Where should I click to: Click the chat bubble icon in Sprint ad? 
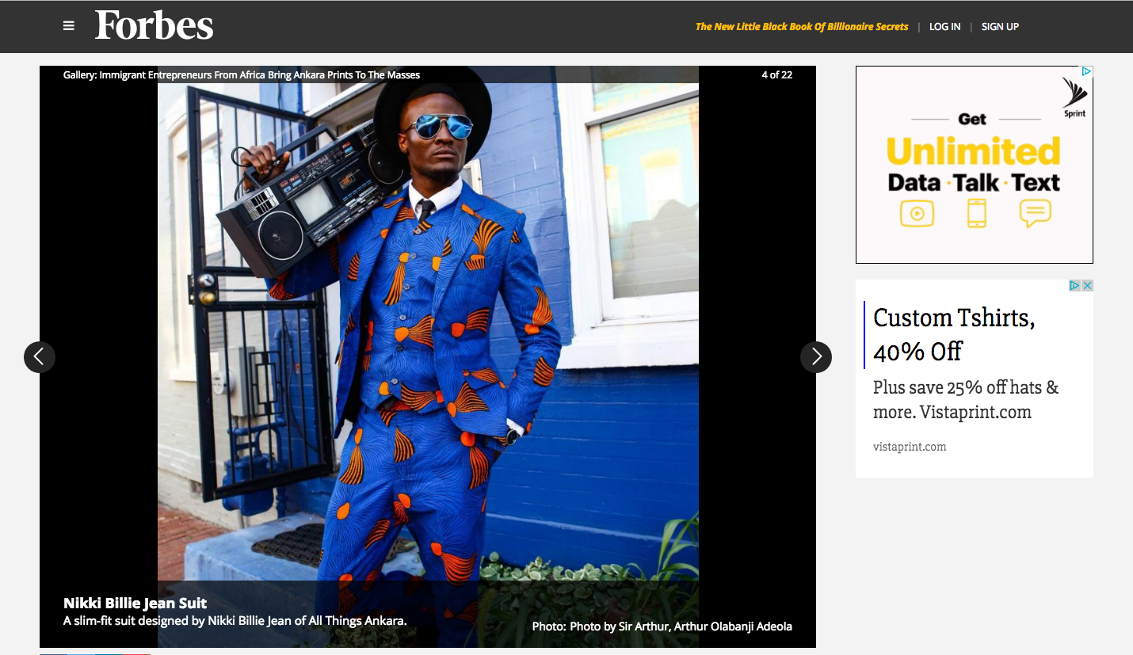click(1035, 213)
